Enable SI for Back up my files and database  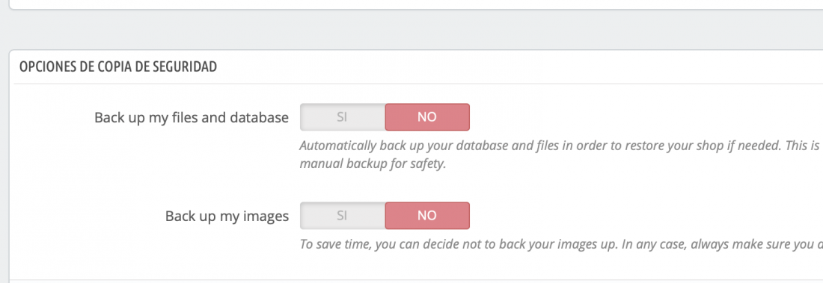tap(342, 117)
